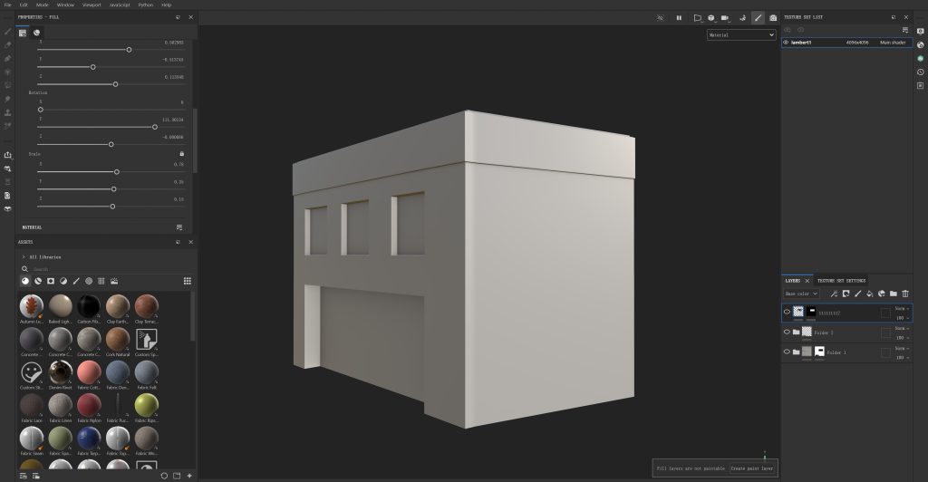Take a viewport screenshot with camera icon
This screenshot has width=928, height=482.
(773, 18)
